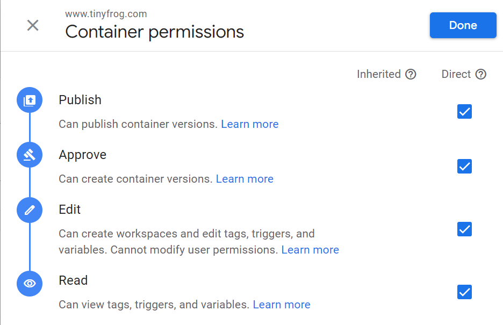Screen dimensions: 503x325
Task: Click the Approve gavel icon
Action: click(30, 155)
